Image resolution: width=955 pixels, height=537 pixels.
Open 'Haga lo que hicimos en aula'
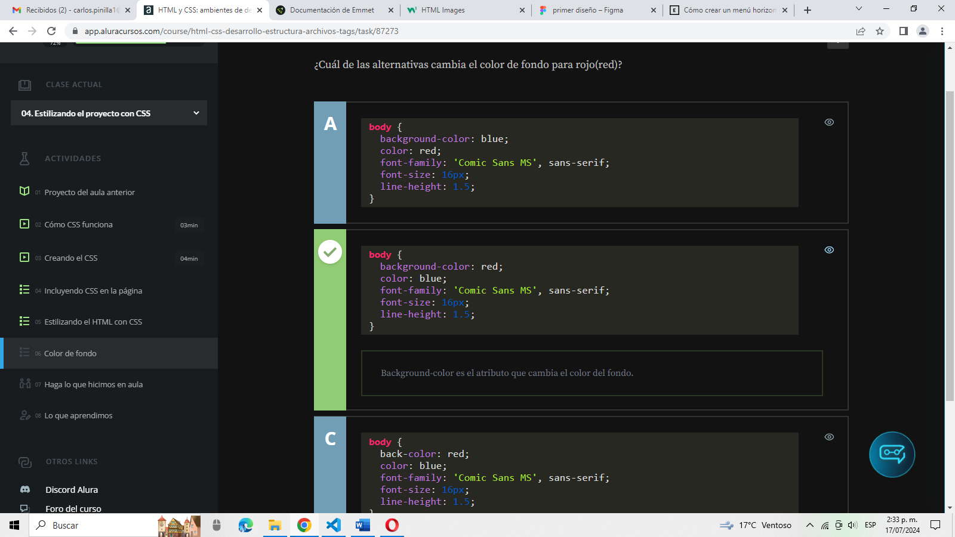point(93,385)
